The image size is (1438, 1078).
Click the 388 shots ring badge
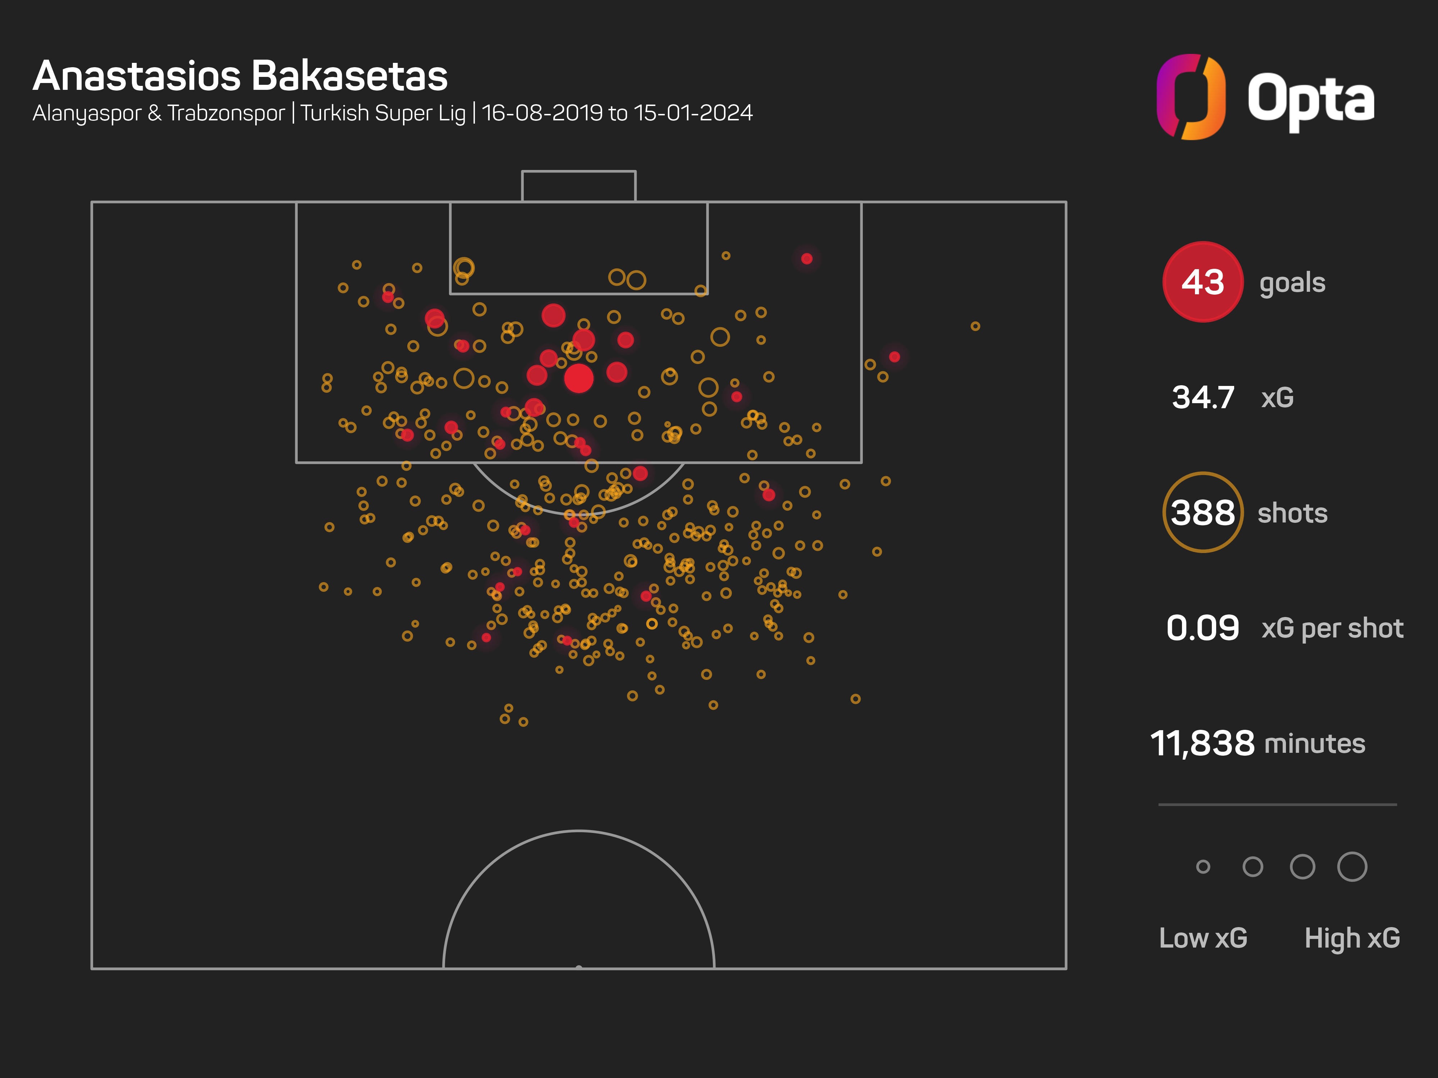coord(1202,513)
